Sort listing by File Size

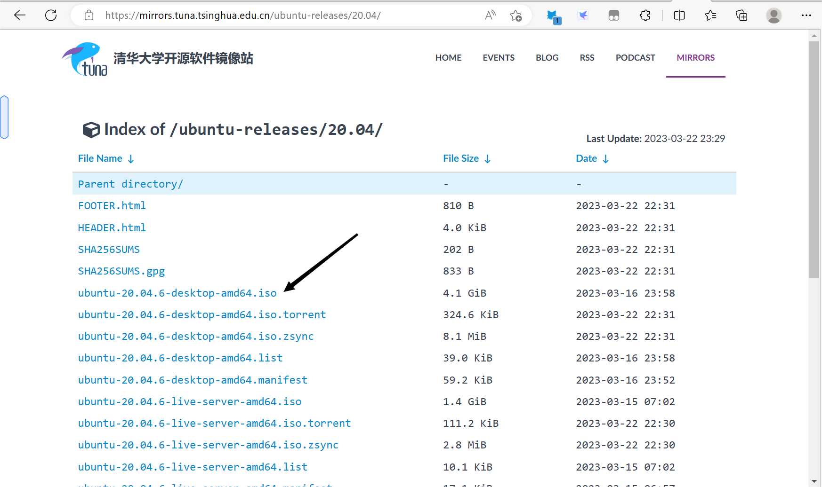click(467, 158)
